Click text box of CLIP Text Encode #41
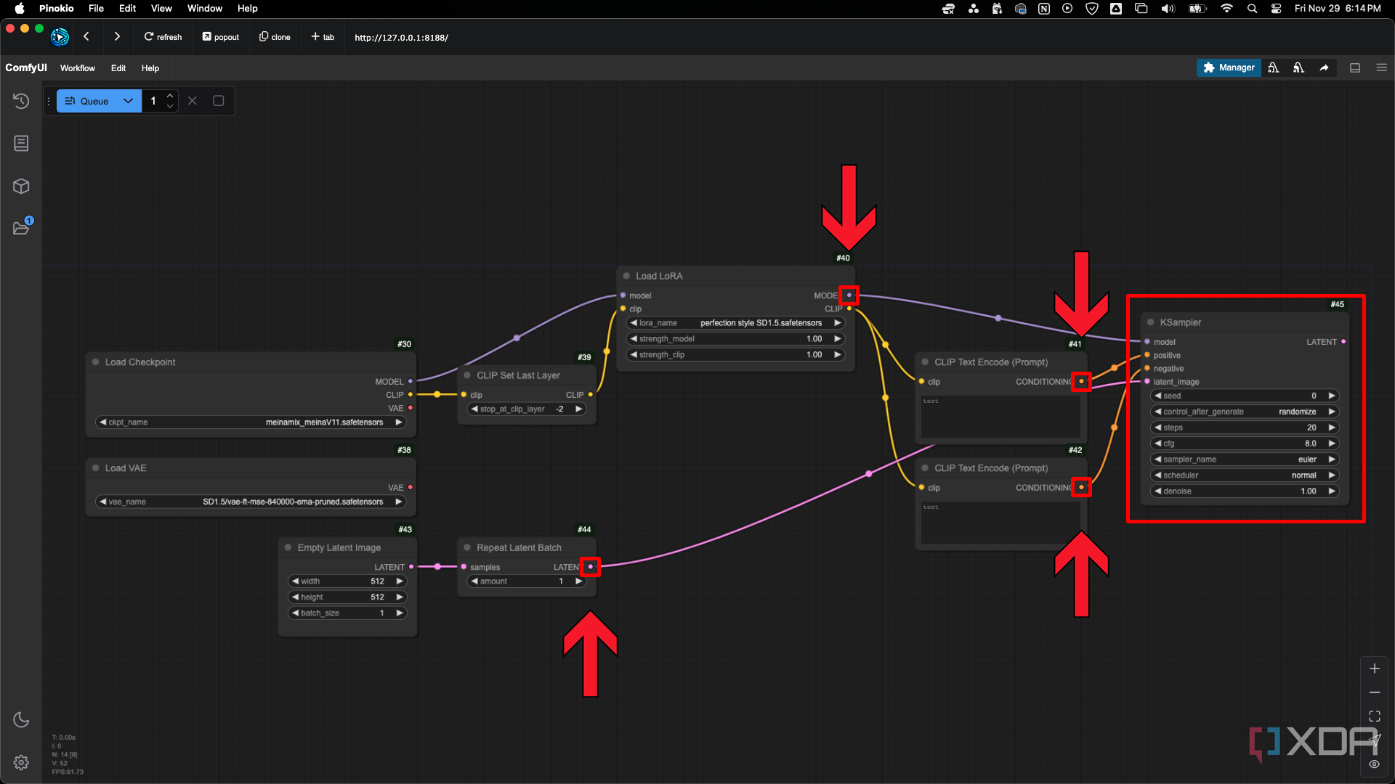 tap(1000, 417)
